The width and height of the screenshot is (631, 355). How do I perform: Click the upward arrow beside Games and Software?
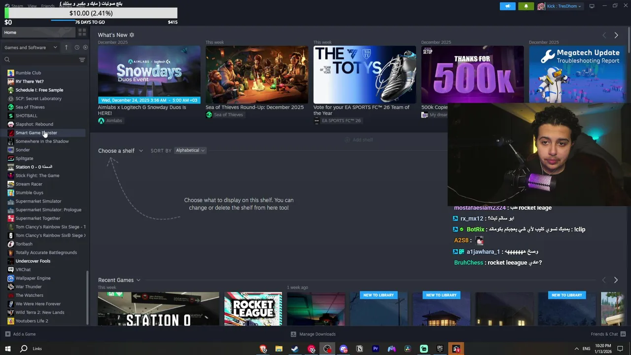pyautogui.click(x=66, y=47)
